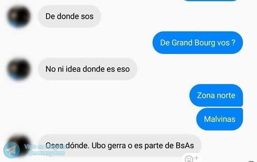Tap the partially visible blue bubble at top
Screen dimensions: 257x162
click(x=211, y=0)
